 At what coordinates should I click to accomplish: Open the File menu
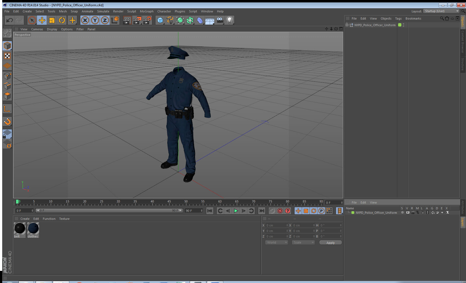point(7,11)
